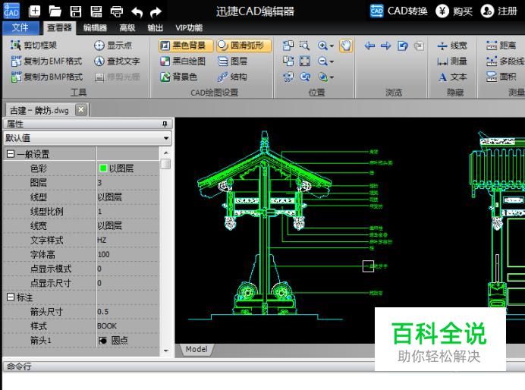Edit the 箭头尺寸 value 0.5
This screenshot has width=525, height=390.
[128, 311]
